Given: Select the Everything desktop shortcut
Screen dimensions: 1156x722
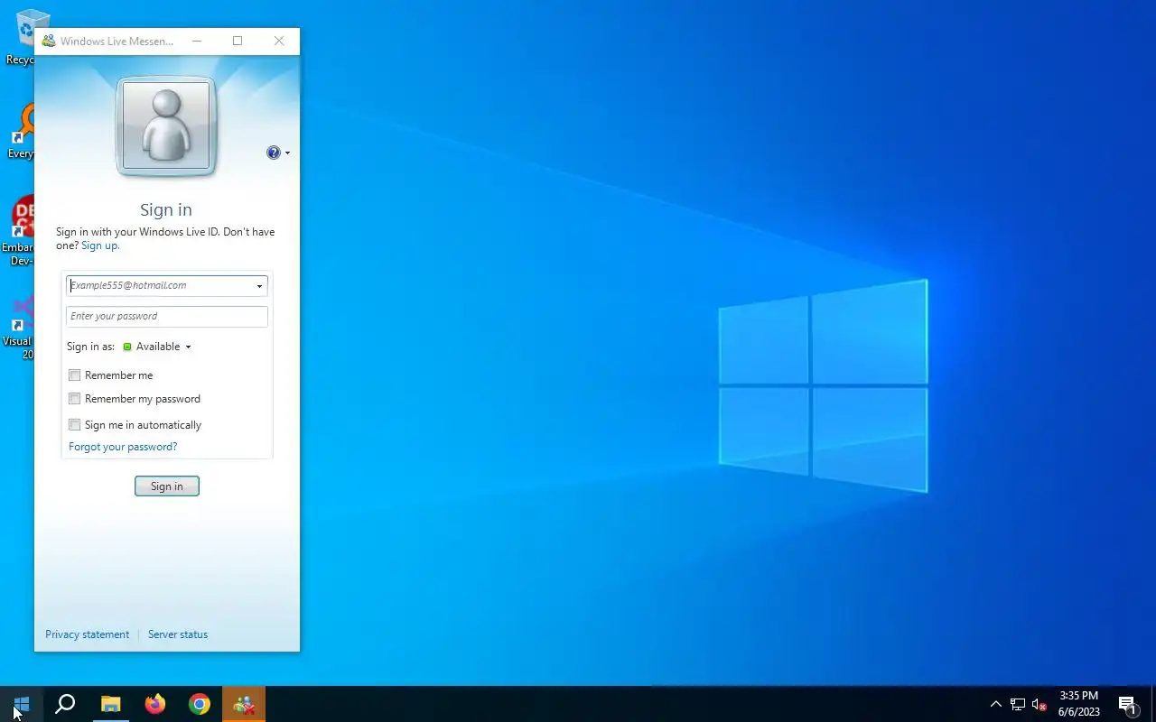Looking at the screenshot, I should pyautogui.click(x=20, y=132).
